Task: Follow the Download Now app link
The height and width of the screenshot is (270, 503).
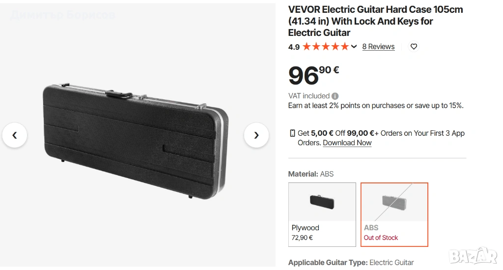Action: pos(347,143)
